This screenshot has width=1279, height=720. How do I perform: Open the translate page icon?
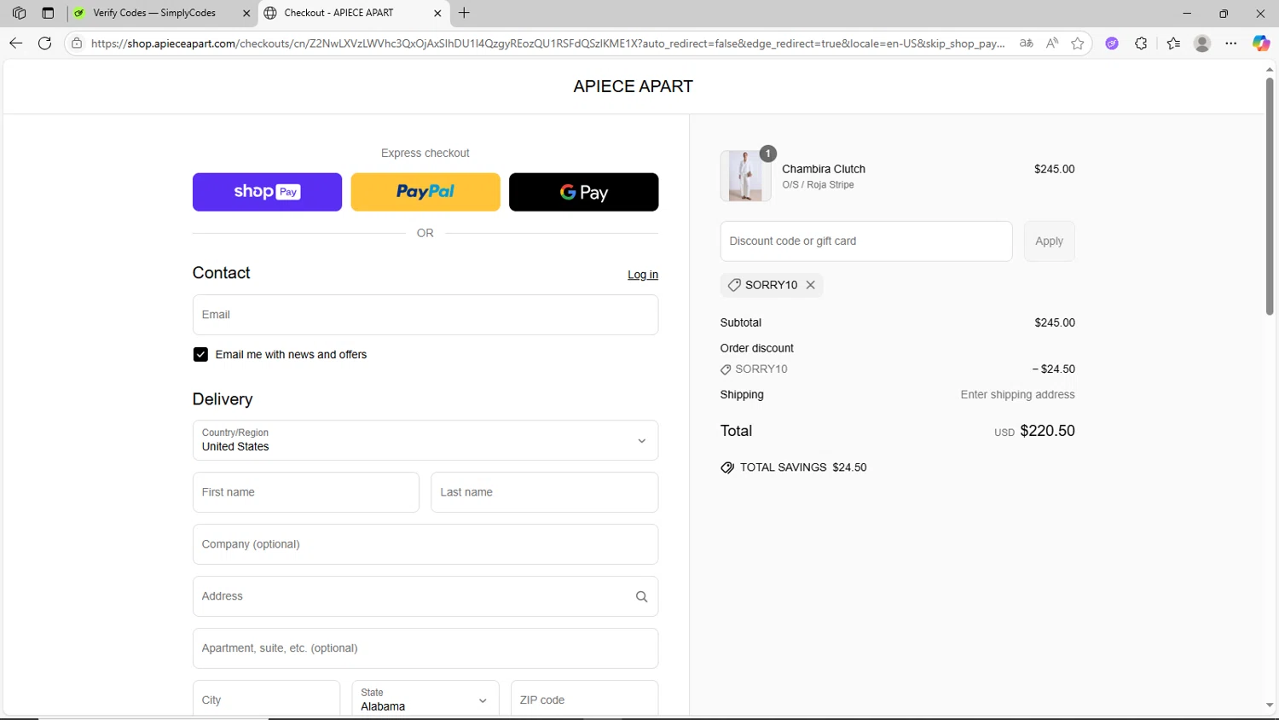click(x=1027, y=44)
